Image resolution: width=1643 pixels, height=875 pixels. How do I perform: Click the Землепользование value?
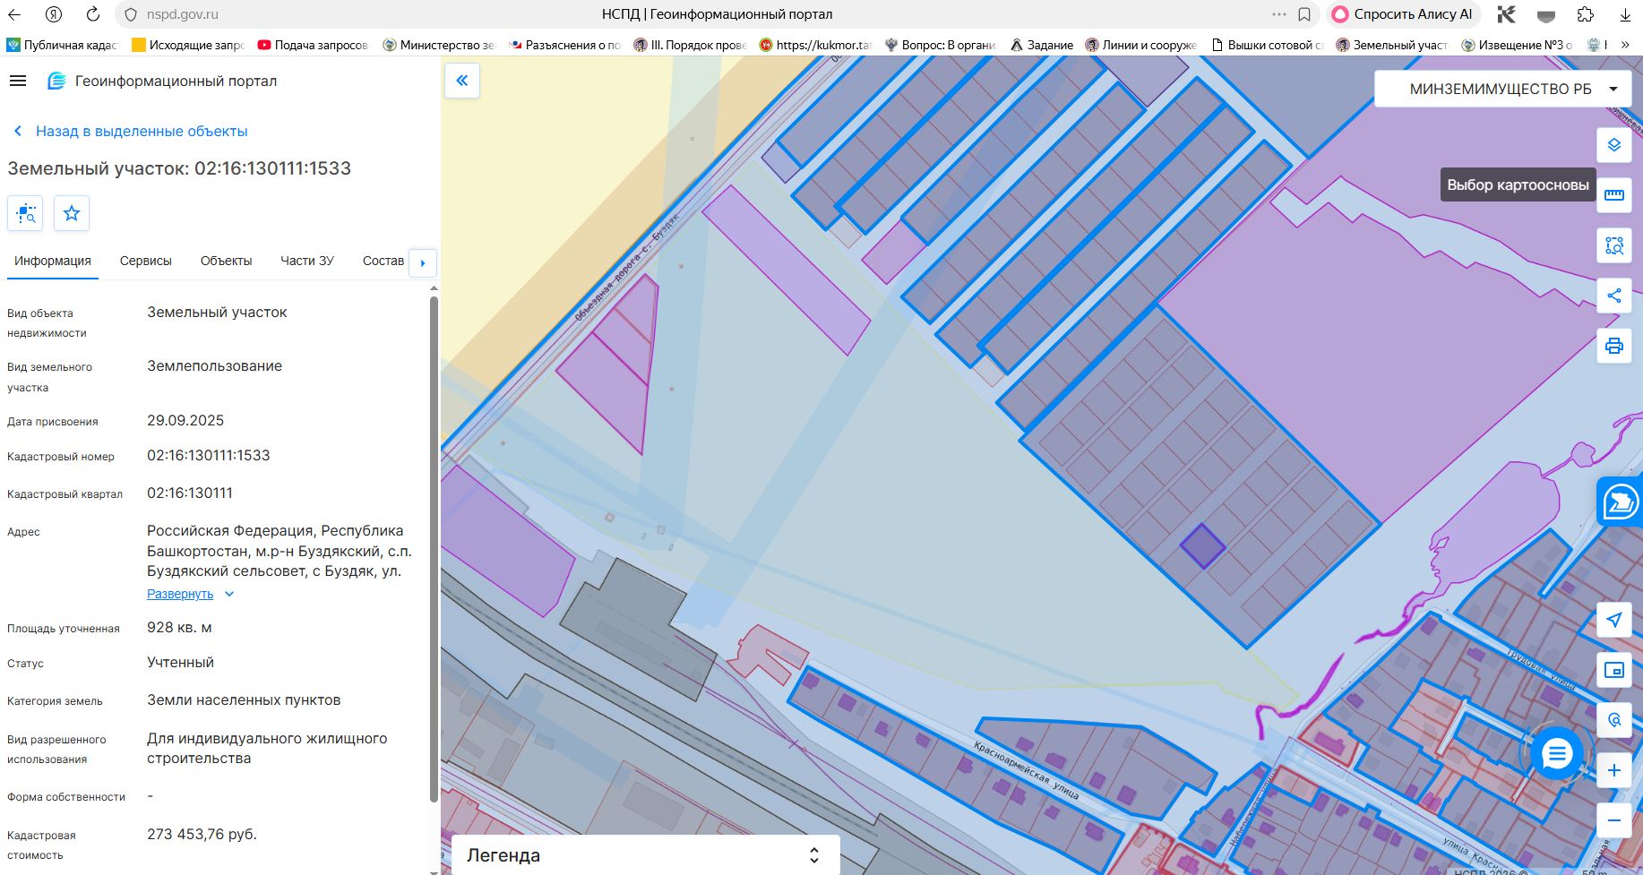214,365
